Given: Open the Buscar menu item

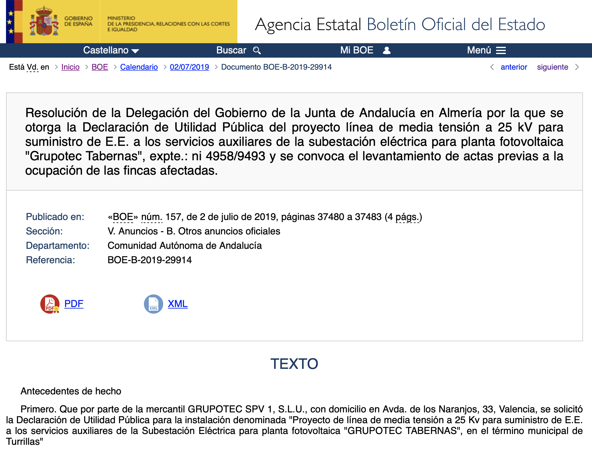Looking at the screenshot, I should pos(239,50).
